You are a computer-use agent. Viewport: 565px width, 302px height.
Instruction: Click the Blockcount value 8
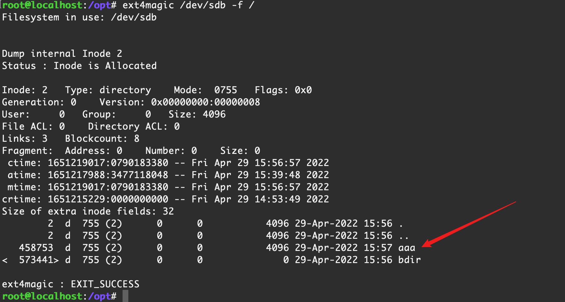pyautogui.click(x=137, y=139)
